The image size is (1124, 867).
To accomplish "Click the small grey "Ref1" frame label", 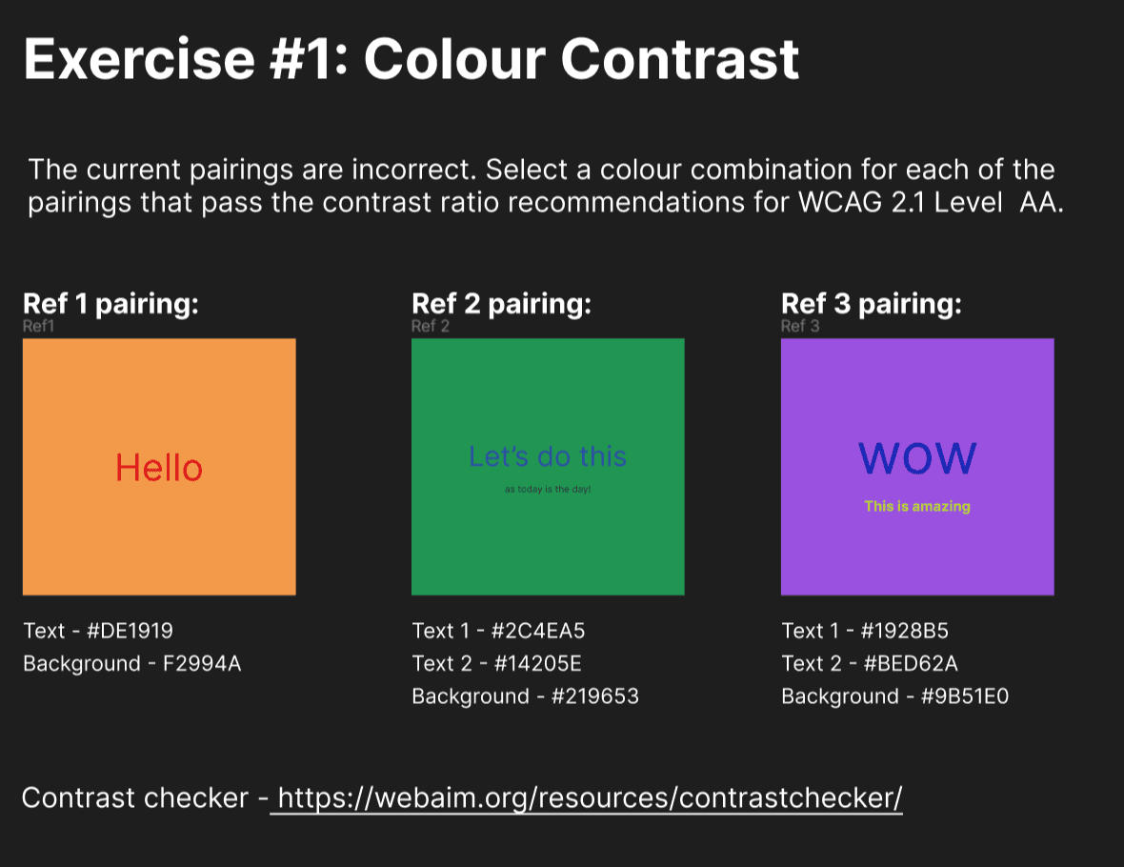I will pyautogui.click(x=39, y=327).
